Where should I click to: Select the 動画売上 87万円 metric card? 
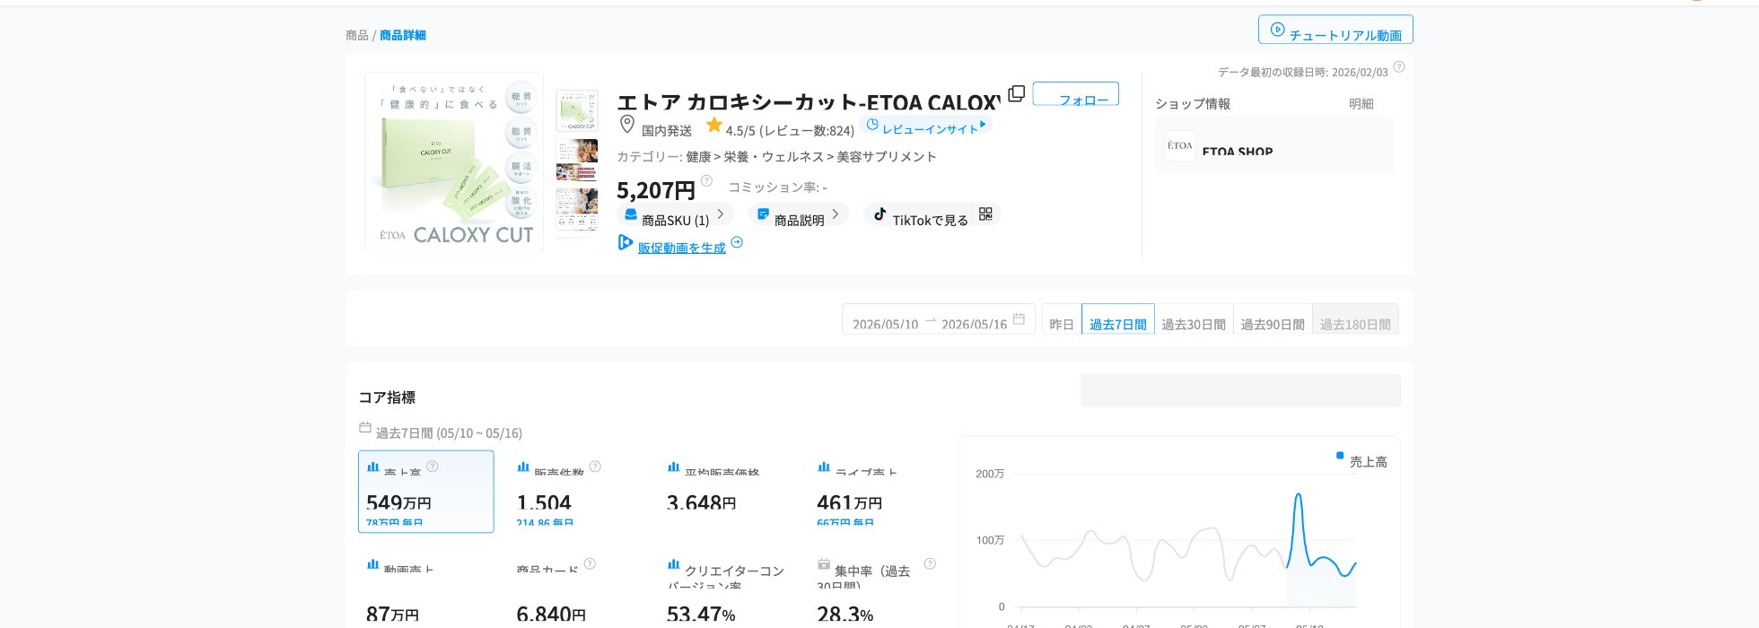(x=426, y=590)
